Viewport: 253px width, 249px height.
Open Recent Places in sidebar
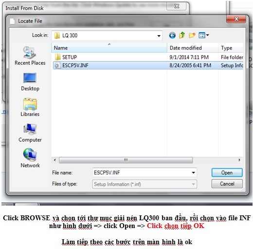click(x=30, y=56)
